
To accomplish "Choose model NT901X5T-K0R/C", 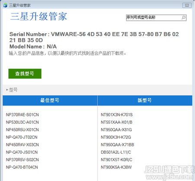I will (117, 160).
